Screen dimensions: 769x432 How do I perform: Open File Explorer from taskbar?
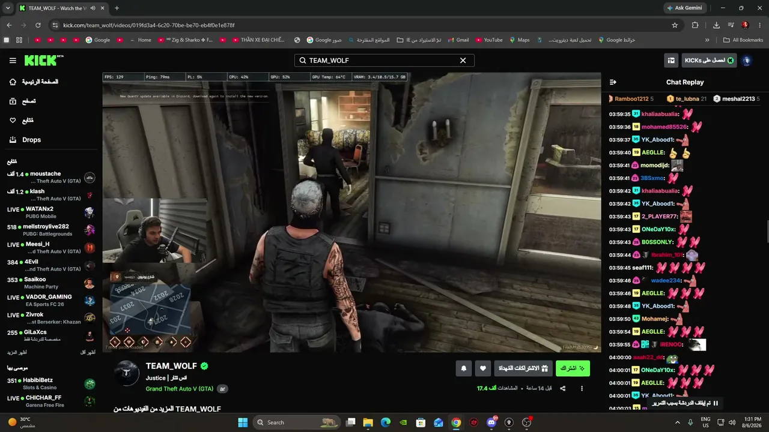coord(368,422)
